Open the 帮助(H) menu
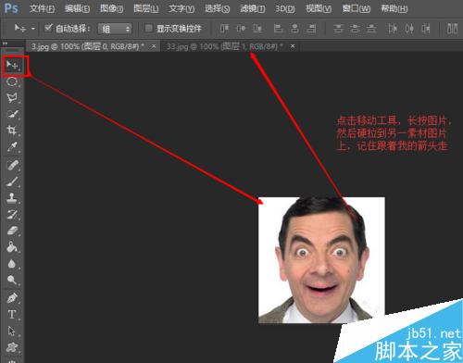Screen dimensions: 463x363 394,8
